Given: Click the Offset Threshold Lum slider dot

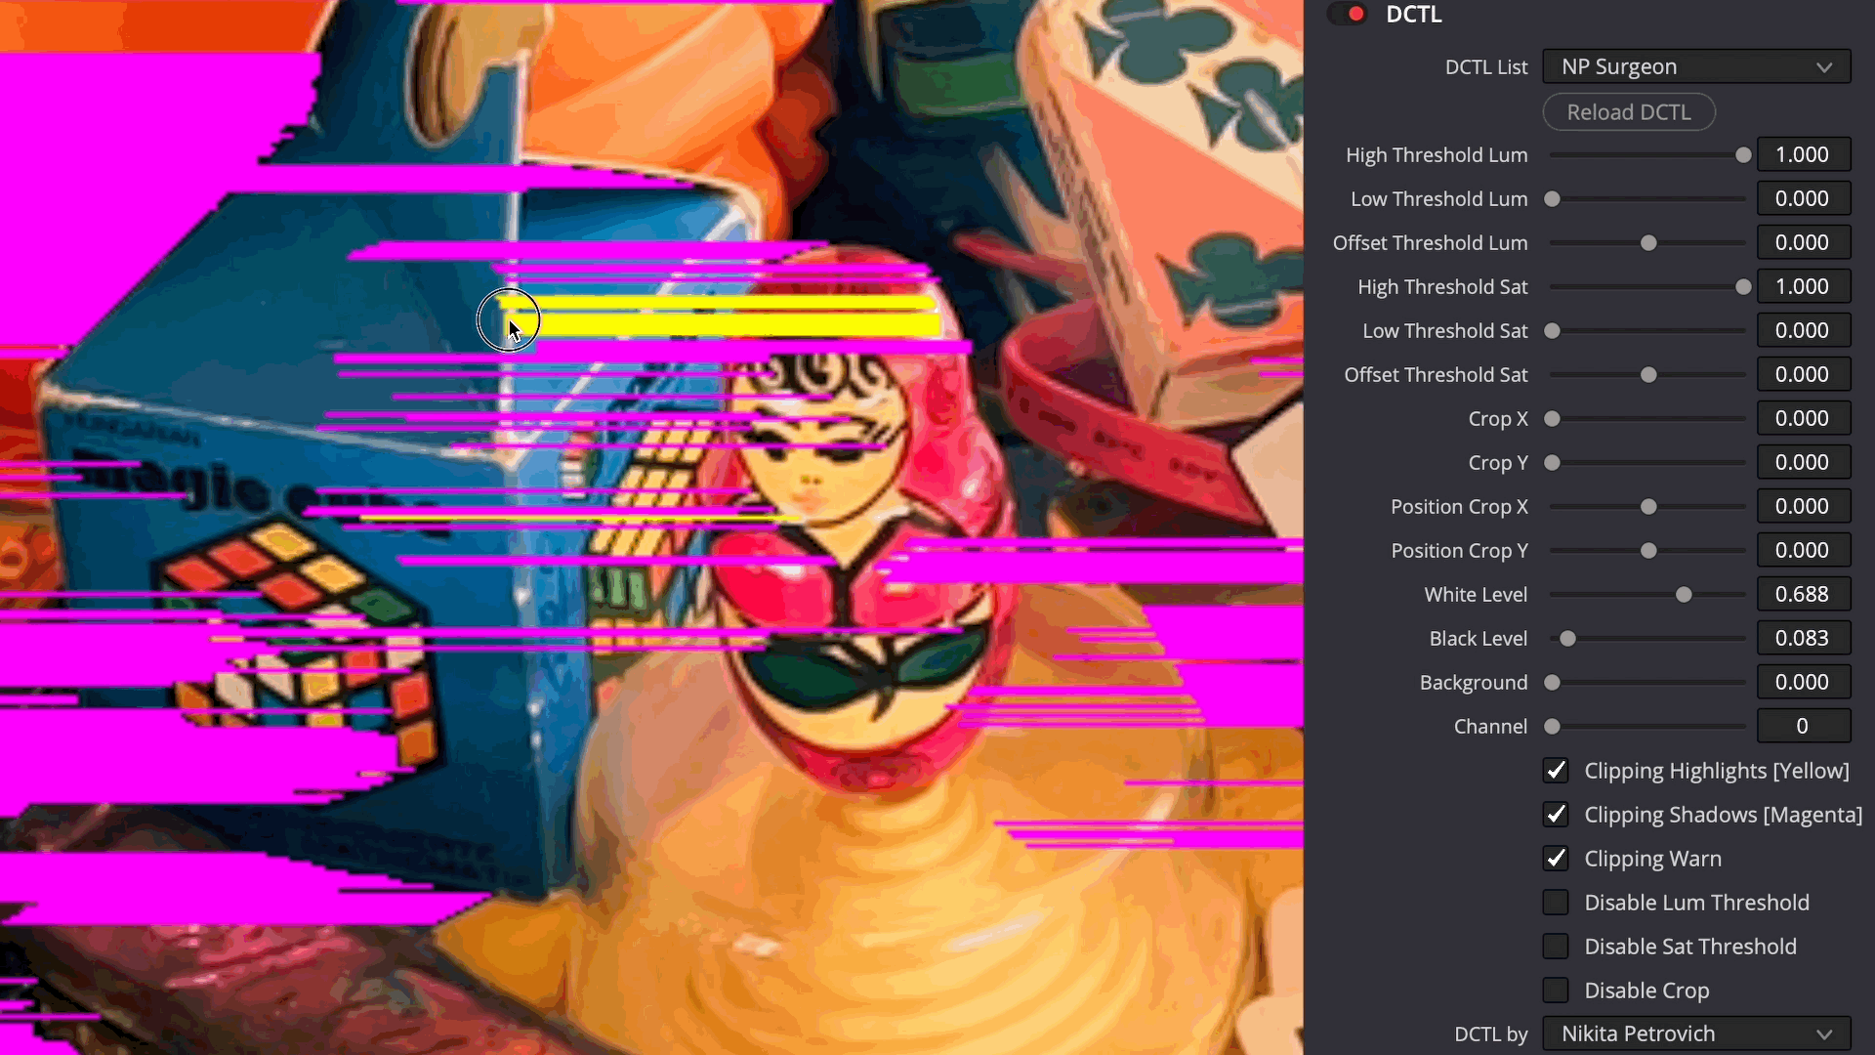Looking at the screenshot, I should click(x=1648, y=242).
